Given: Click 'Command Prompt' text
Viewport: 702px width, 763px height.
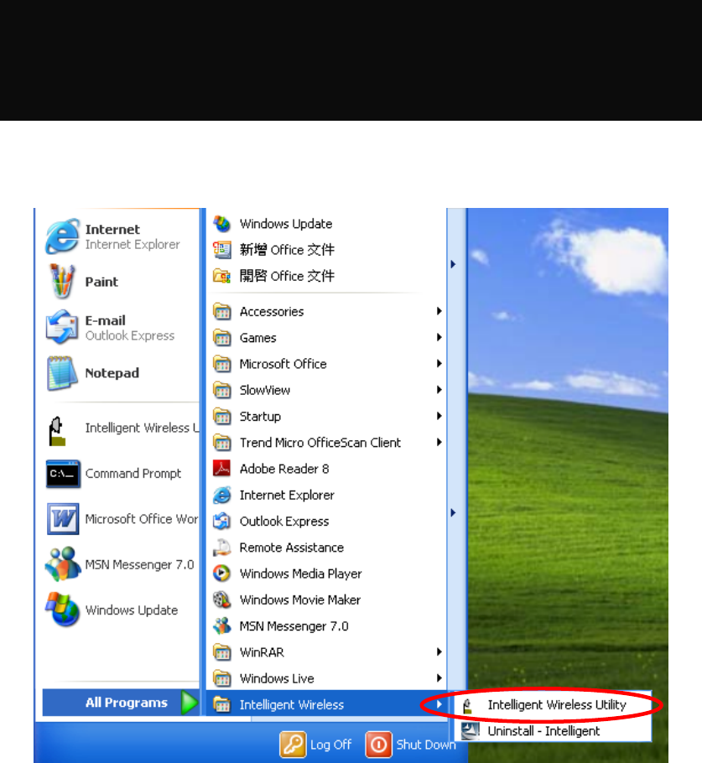Looking at the screenshot, I should [x=133, y=474].
